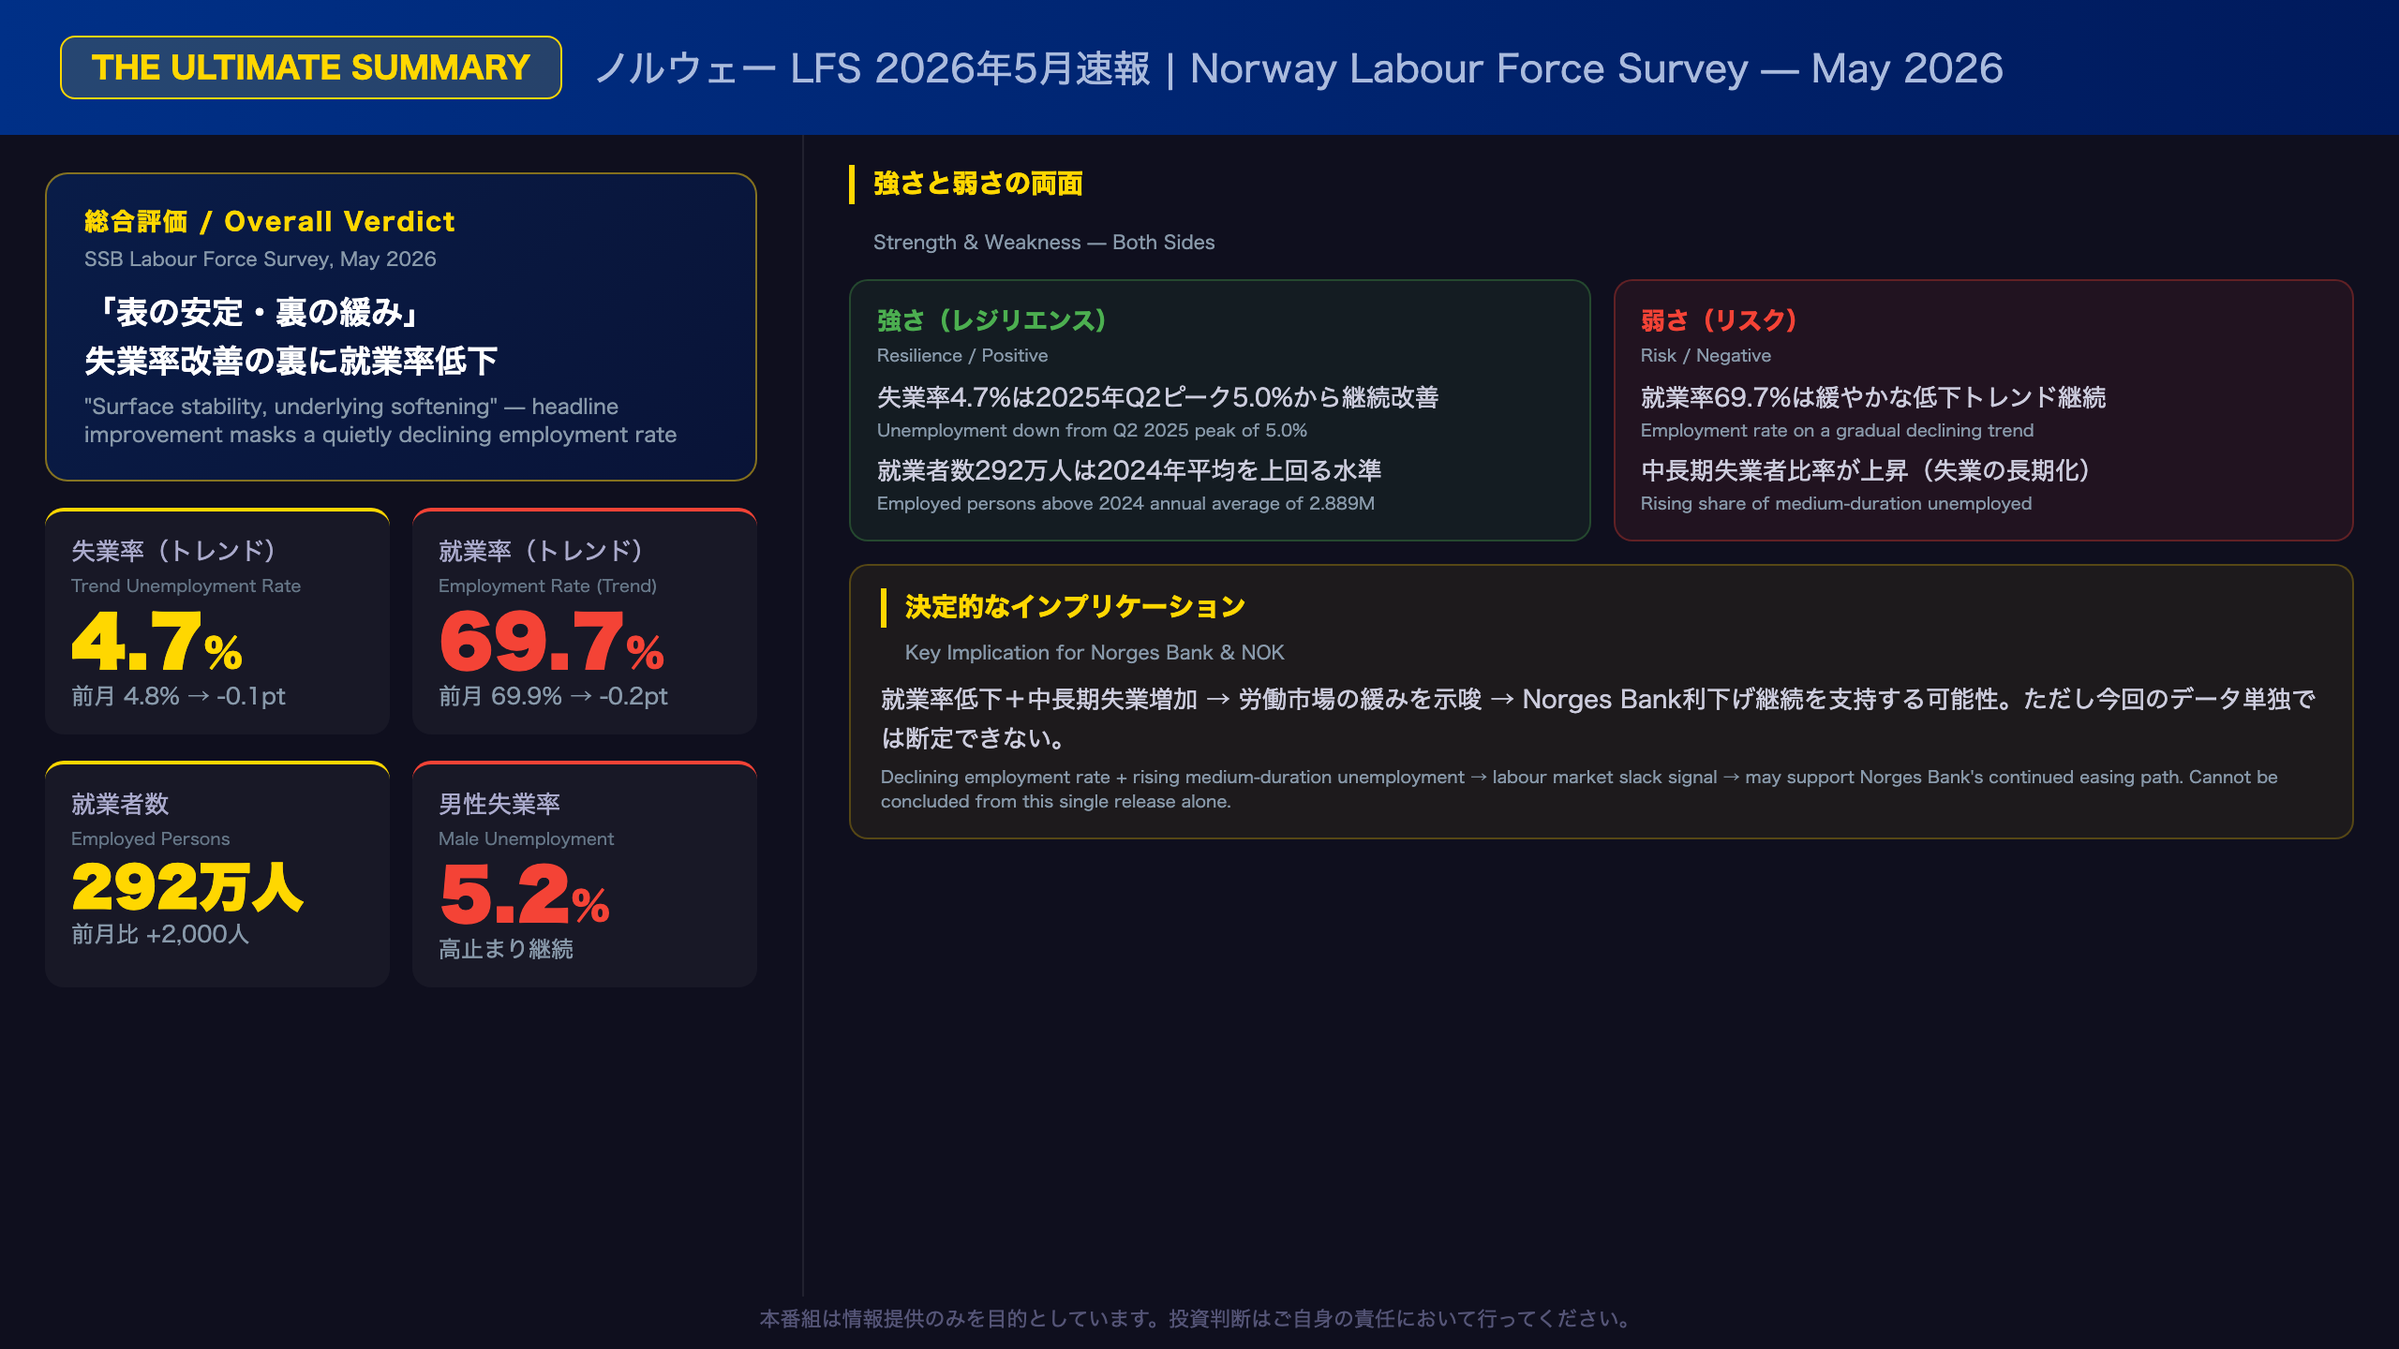Click 失業率4.7%は2025年Q2ピーク line
The image size is (2399, 1349).
pos(1157,397)
